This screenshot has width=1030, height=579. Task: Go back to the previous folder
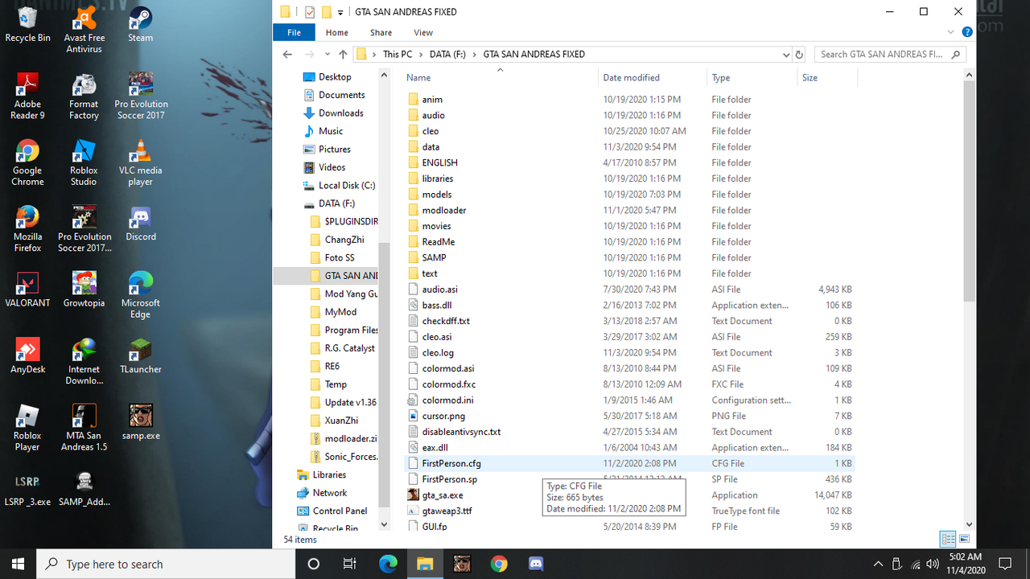(x=288, y=54)
